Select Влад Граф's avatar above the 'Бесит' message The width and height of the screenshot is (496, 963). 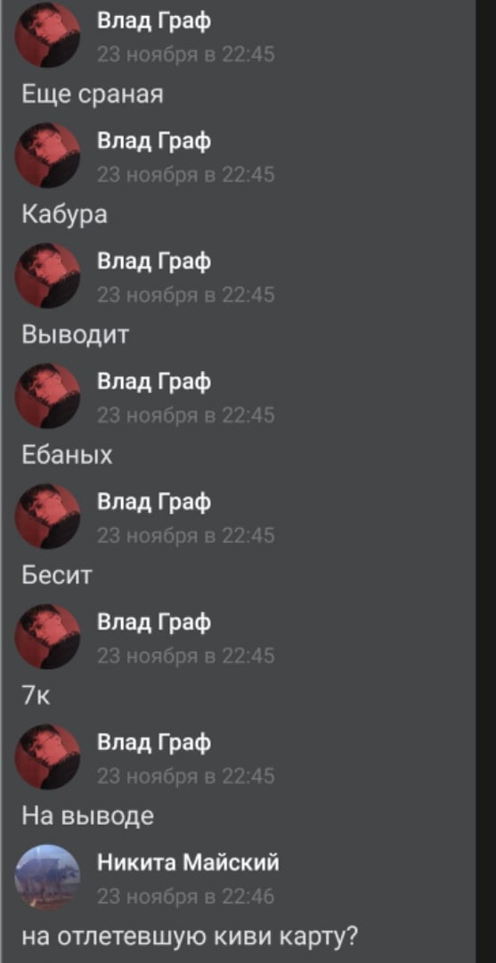[48, 516]
